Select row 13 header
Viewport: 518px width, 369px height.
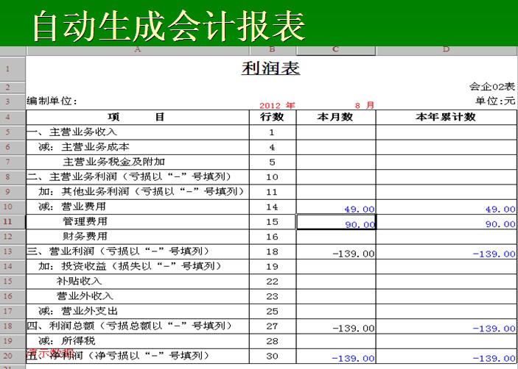coord(13,251)
